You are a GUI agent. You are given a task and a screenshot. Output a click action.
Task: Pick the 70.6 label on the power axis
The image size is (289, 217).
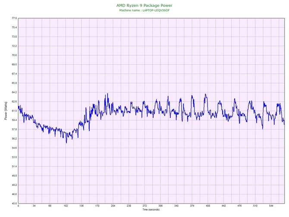[14, 55]
